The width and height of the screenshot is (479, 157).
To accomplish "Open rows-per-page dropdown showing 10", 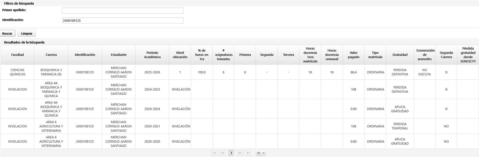I will (260, 153).
